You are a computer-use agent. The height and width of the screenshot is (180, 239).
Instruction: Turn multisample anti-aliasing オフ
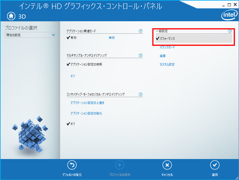point(73,76)
